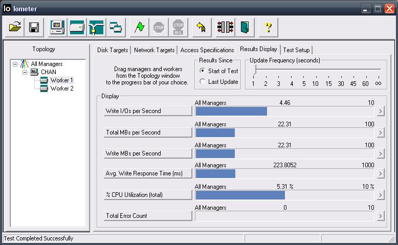The width and height of the screenshot is (398, 245).
Task: Select CHAN manager label in tree
Action: (49, 72)
